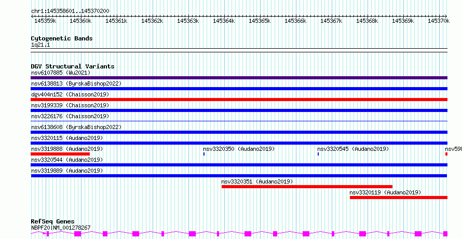Click the 145361k scale marker
This screenshot has height=239, width=462.
pyautogui.click(x=116, y=21)
